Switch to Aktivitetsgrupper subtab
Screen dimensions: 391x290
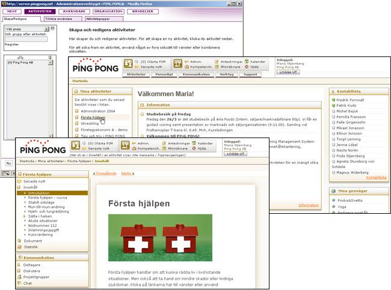[x=104, y=19]
